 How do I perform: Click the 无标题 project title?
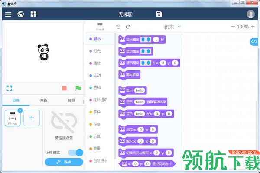pos(126,14)
